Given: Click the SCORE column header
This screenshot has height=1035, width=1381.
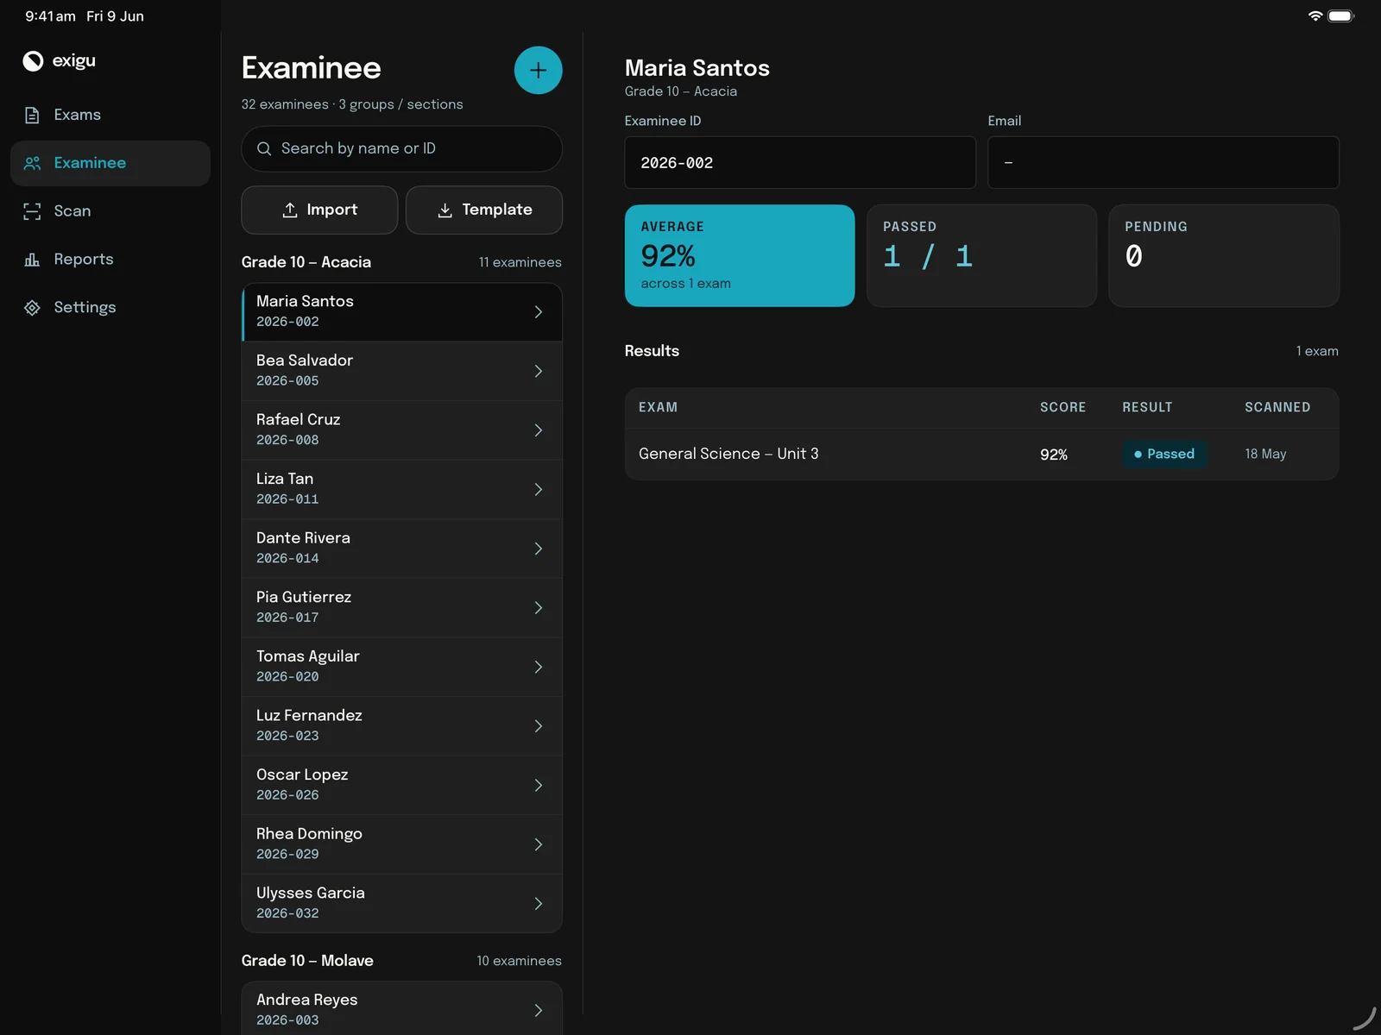Looking at the screenshot, I should [x=1063, y=407].
